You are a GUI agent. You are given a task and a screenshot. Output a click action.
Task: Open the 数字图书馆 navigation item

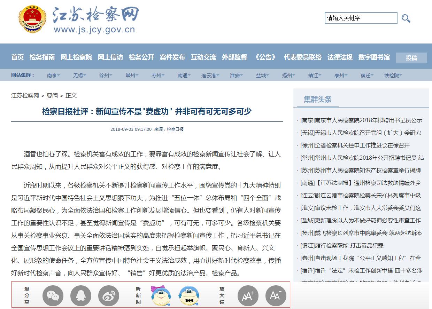tap(374, 57)
